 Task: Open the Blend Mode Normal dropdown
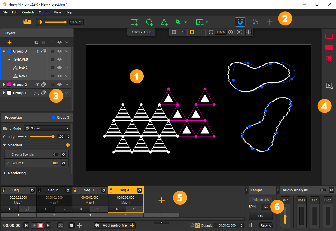coord(47,128)
